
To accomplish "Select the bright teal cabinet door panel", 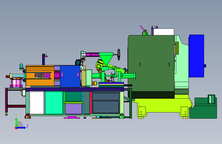I will [x=54, y=103].
